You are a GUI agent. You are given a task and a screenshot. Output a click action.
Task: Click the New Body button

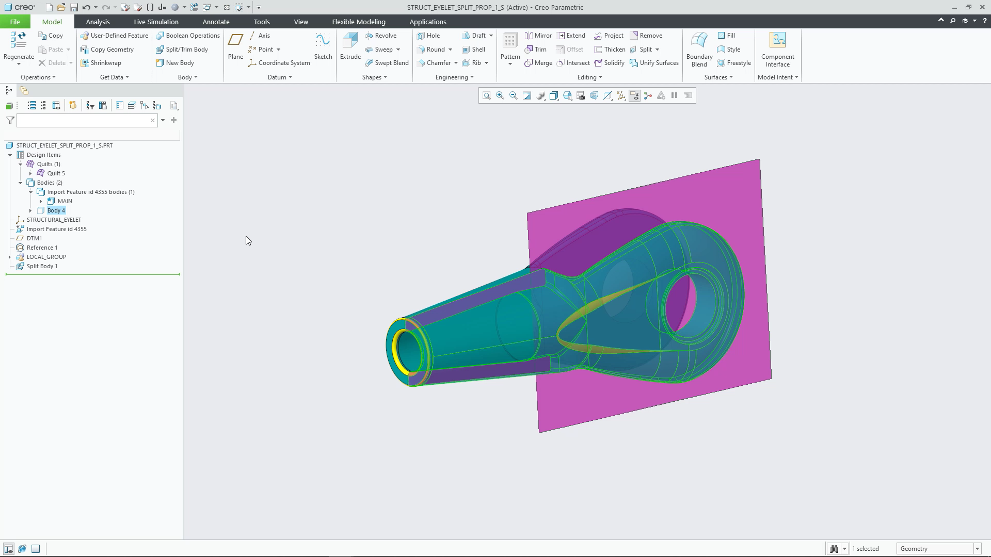pos(175,63)
